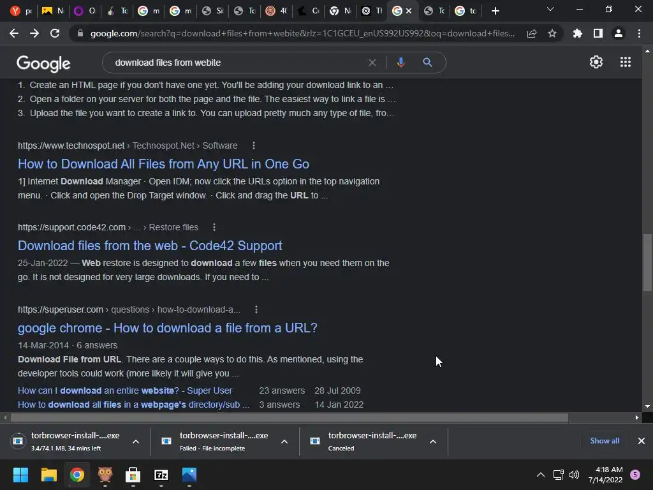
Task: Click the horizontal scrollbar thumb
Action: [289, 417]
